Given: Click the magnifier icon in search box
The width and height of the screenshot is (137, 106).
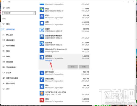Looking at the screenshot, I should [x=34, y=13].
